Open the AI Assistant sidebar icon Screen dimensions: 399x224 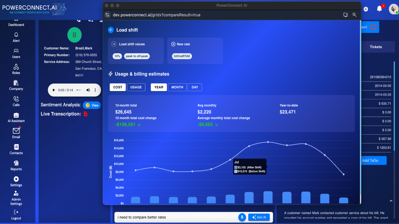tap(16, 115)
